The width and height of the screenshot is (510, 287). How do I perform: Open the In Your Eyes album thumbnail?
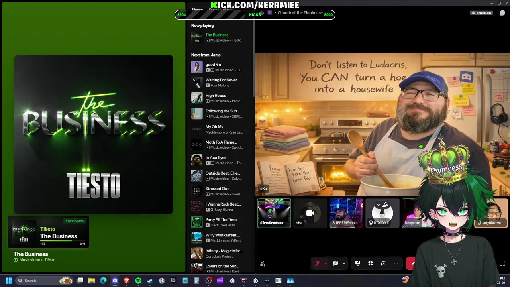coord(196,160)
